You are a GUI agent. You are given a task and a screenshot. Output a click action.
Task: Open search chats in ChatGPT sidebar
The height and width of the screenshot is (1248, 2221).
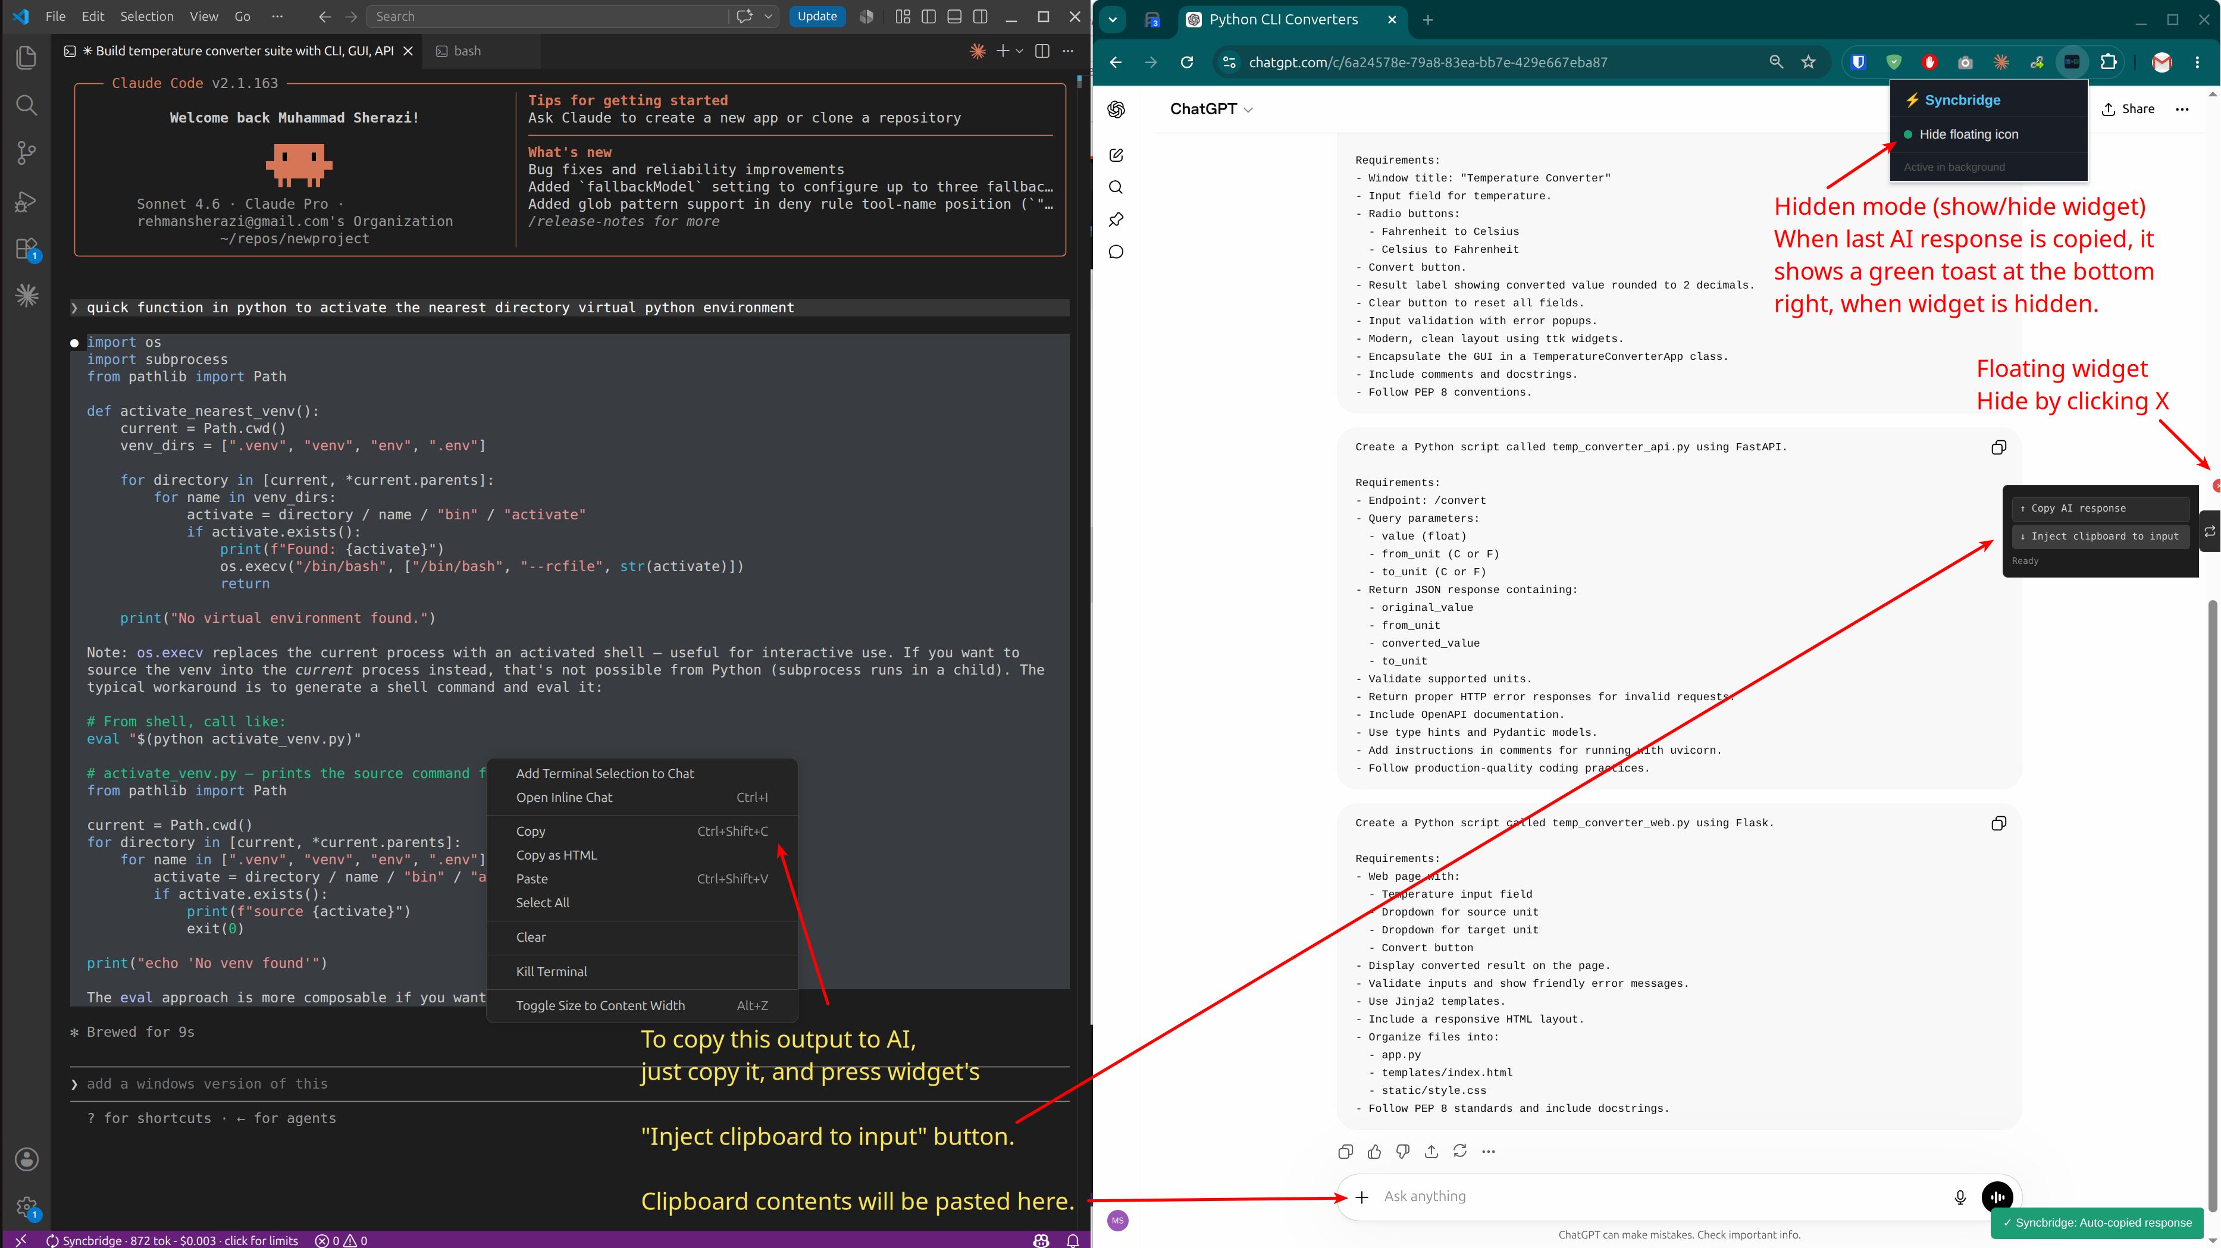[1116, 187]
